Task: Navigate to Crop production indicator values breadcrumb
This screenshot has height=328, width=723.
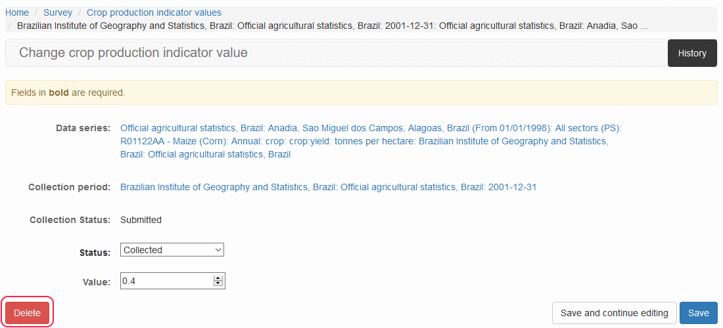Action: tap(154, 12)
